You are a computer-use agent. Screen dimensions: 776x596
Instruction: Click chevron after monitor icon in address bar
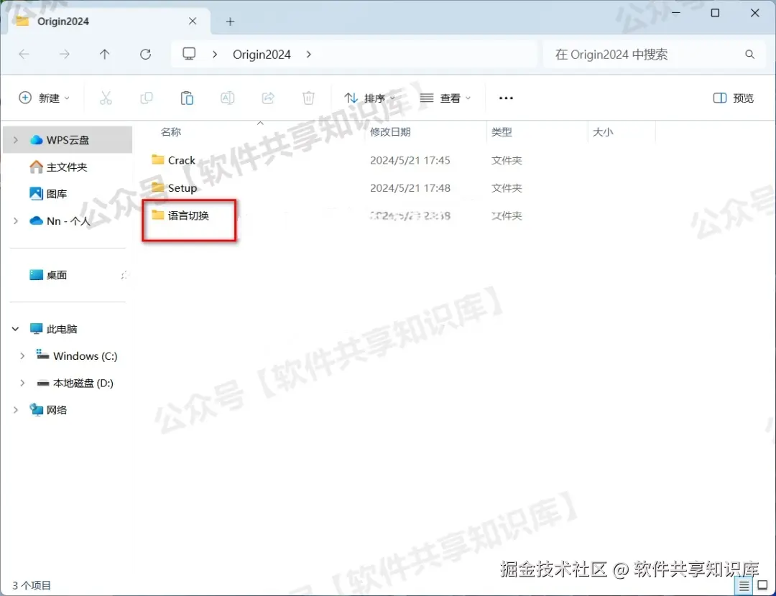tap(215, 55)
